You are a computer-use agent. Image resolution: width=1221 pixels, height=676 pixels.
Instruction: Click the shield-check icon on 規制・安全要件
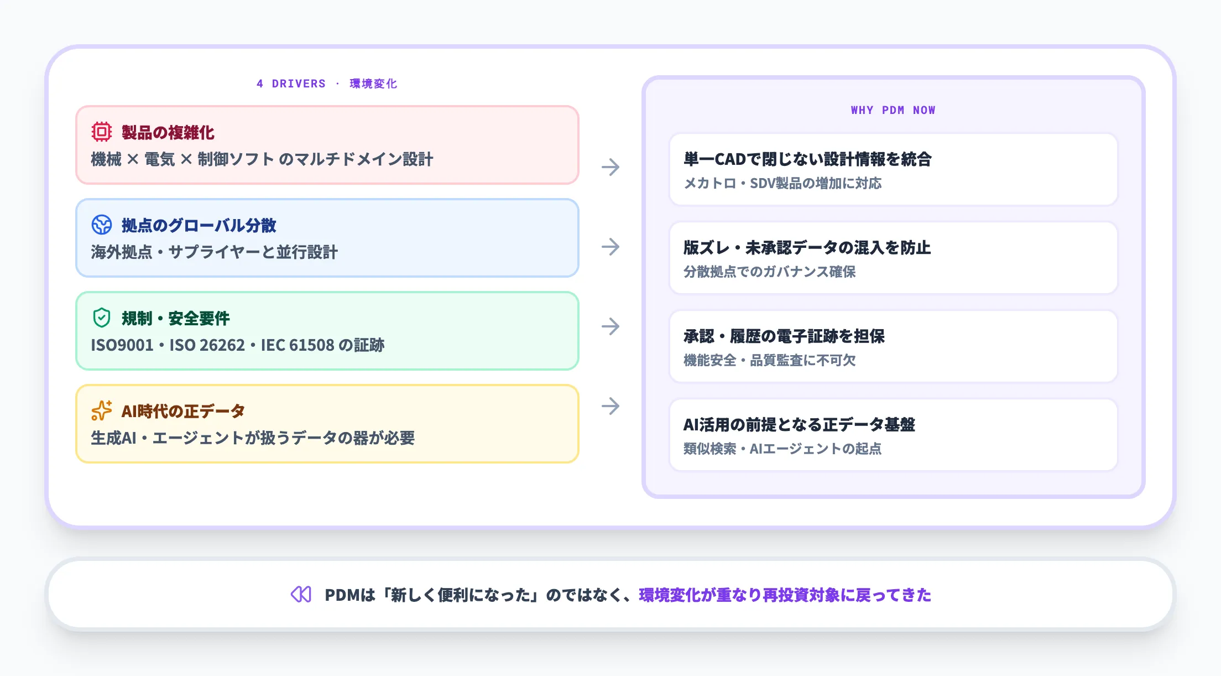point(102,319)
